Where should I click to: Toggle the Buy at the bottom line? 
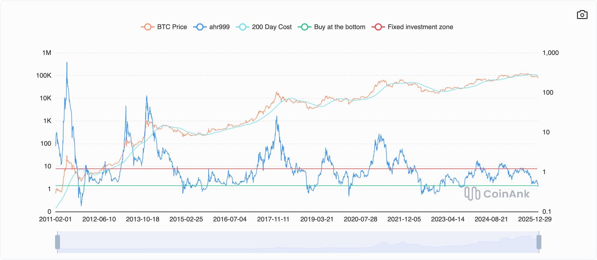331,27
